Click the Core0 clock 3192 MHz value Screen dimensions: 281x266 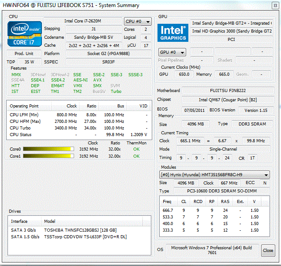tap(89, 149)
